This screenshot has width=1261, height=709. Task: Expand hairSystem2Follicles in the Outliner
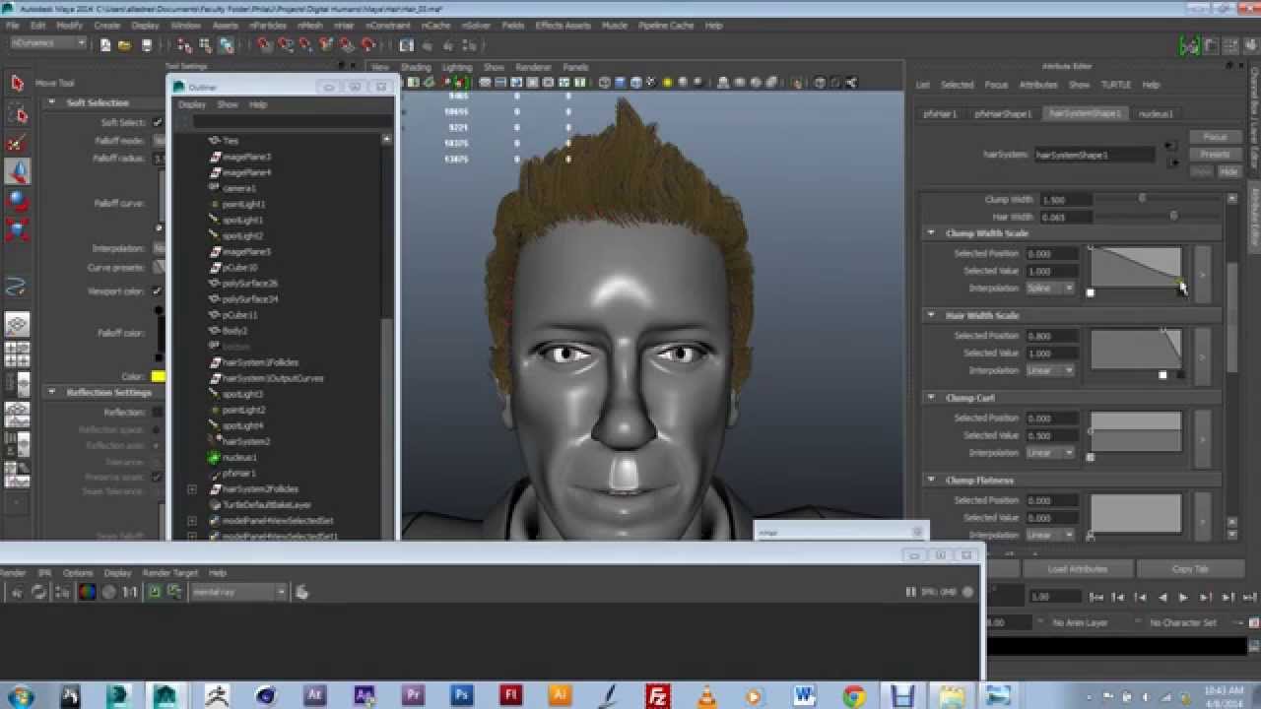(x=192, y=489)
